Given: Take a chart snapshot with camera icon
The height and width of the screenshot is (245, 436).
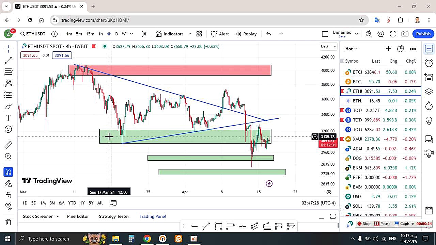Looking at the screenshot, I should click(405, 34).
